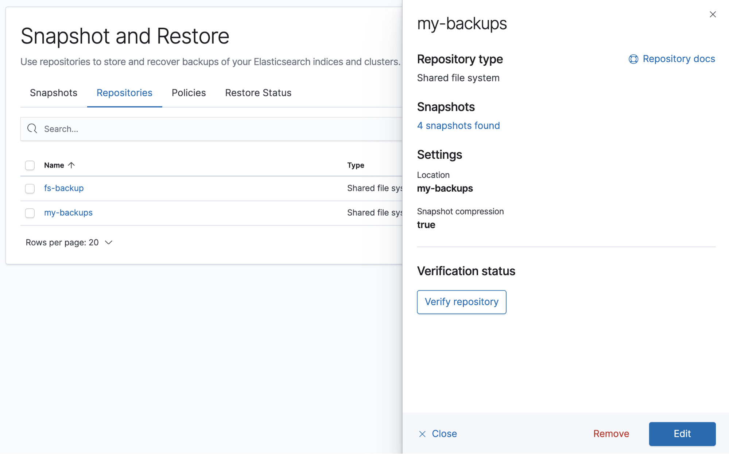Check the select-all checkbox in table header

coord(30,165)
